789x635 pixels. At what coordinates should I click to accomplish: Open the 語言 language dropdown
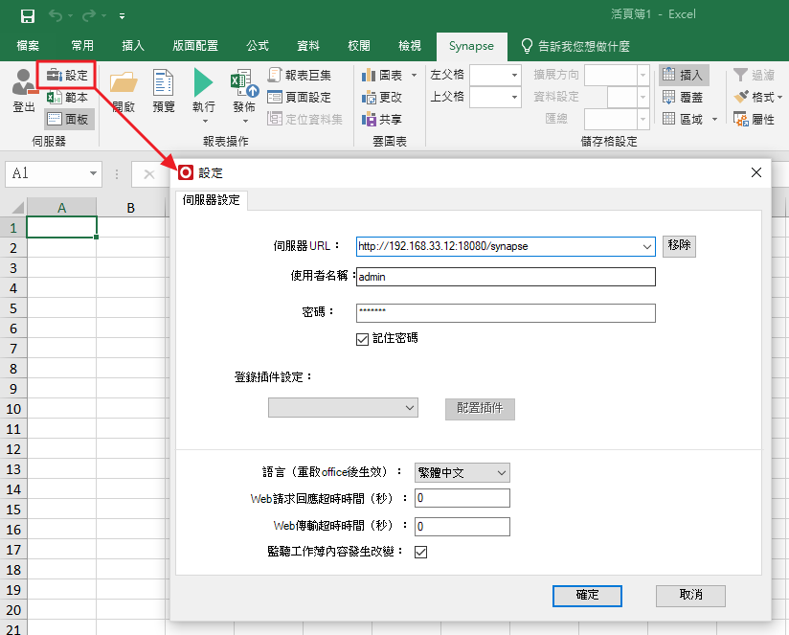click(x=462, y=472)
